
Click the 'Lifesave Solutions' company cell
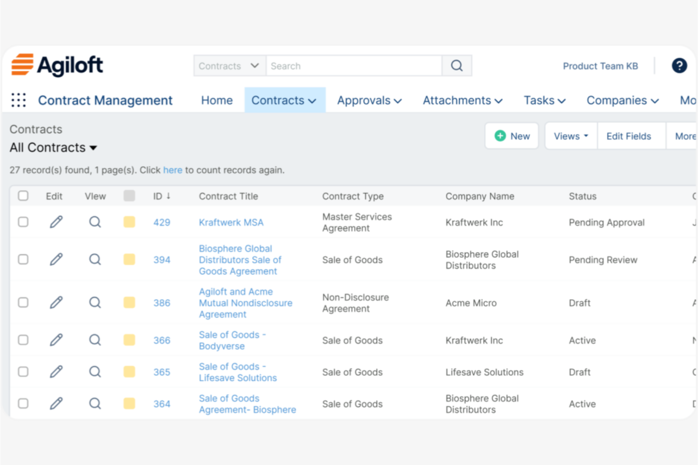[x=484, y=372]
